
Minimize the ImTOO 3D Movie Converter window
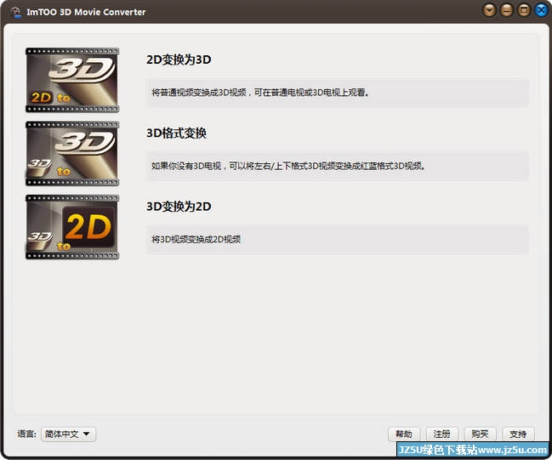pyautogui.click(x=507, y=10)
